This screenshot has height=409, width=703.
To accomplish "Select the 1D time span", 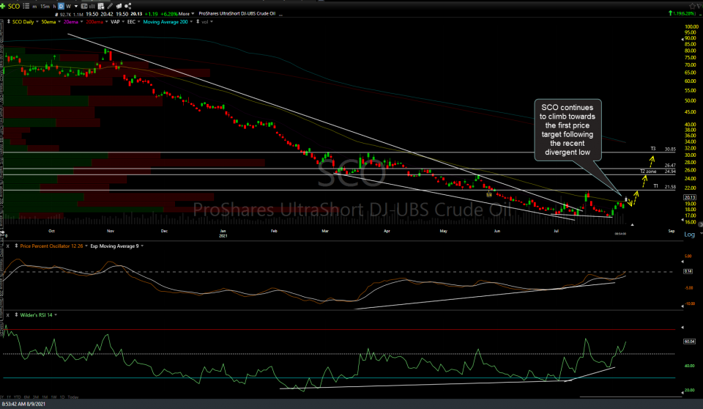I will point(62,397).
